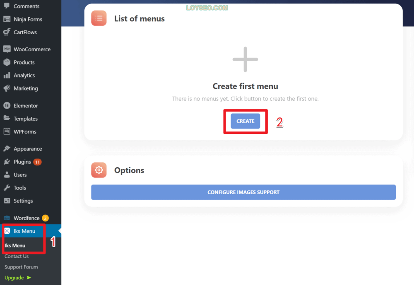Go to Ninja Forms in the sidebar
Image resolution: width=414 pixels, height=285 pixels.
[x=28, y=19]
